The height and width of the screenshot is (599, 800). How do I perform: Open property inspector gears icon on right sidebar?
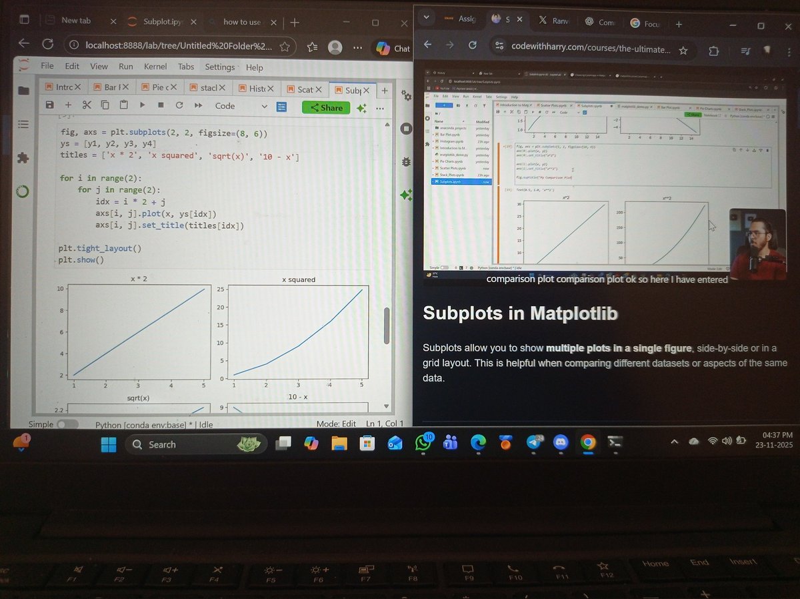(406, 95)
